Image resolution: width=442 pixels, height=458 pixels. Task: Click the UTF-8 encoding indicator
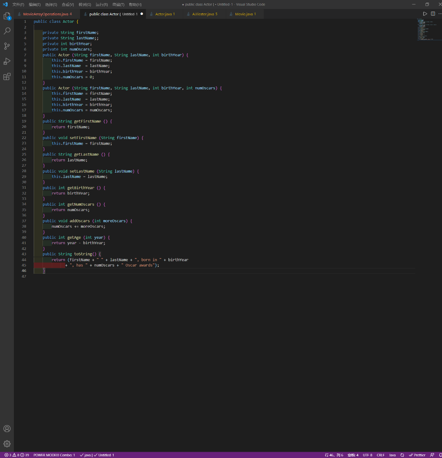pyautogui.click(x=367, y=455)
